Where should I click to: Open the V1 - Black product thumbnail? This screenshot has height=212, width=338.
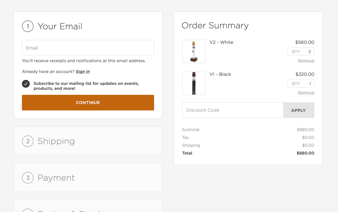(194, 83)
